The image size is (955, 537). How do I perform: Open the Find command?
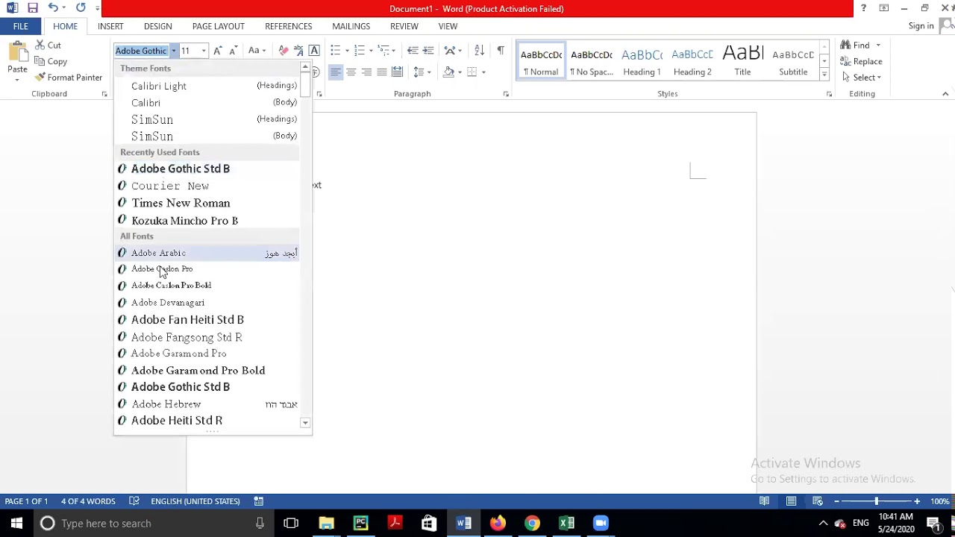pos(855,45)
